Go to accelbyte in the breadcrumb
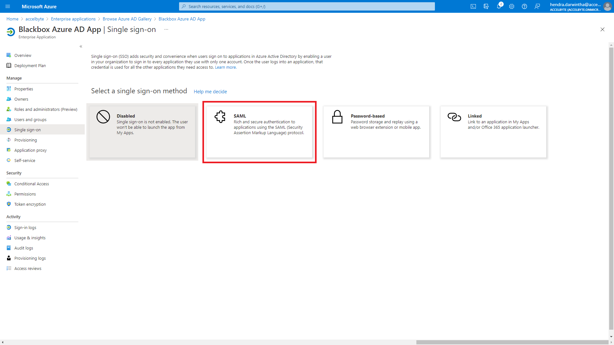The image size is (614, 345). (35, 19)
